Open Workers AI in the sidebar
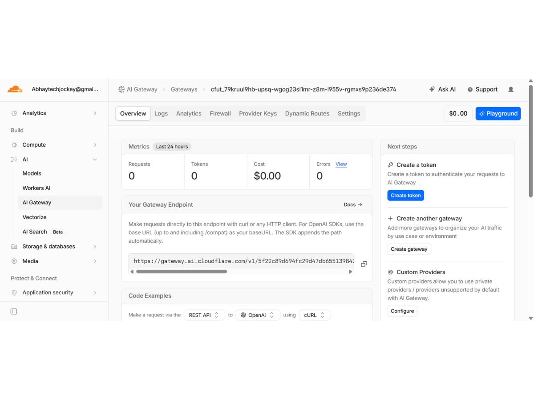 (x=36, y=188)
